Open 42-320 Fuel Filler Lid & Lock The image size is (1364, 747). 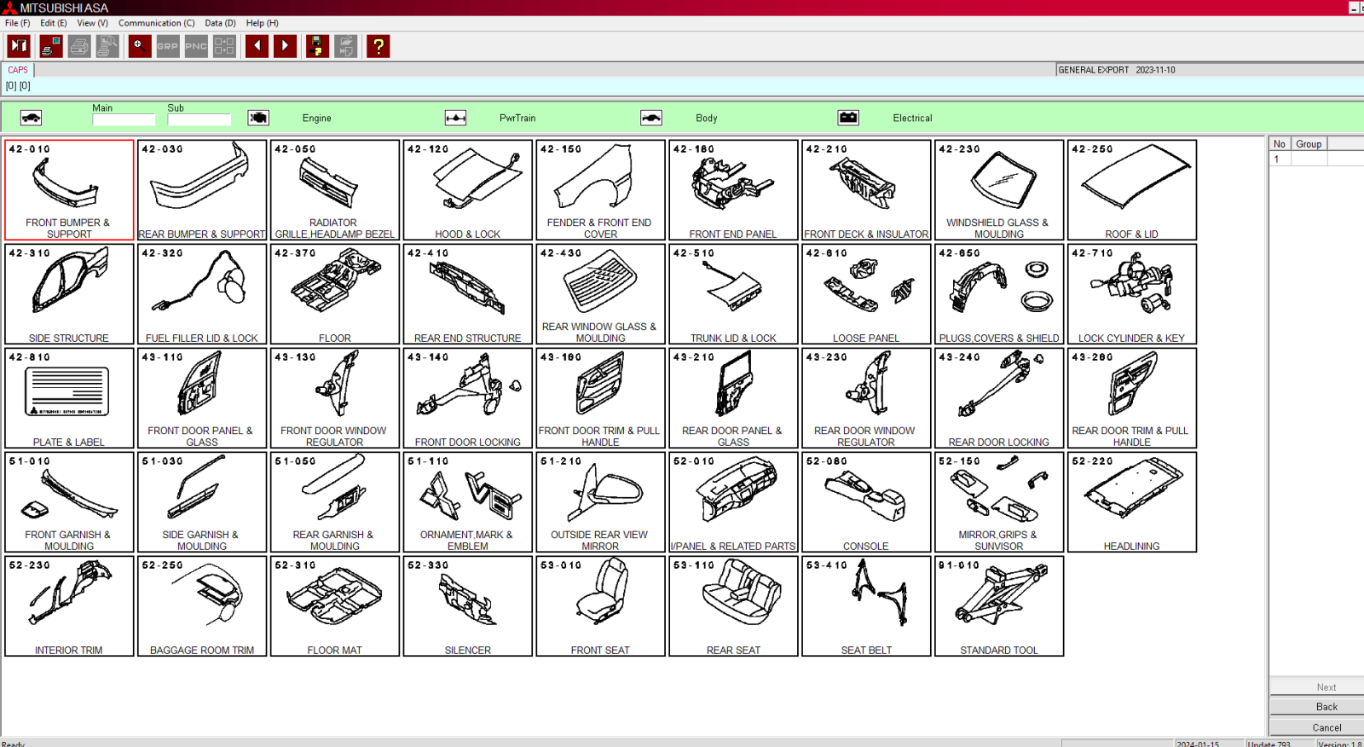pos(202,294)
